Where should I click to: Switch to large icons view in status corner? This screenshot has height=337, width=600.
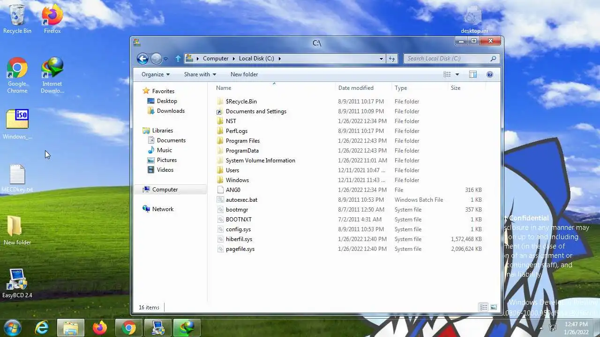[x=494, y=308]
